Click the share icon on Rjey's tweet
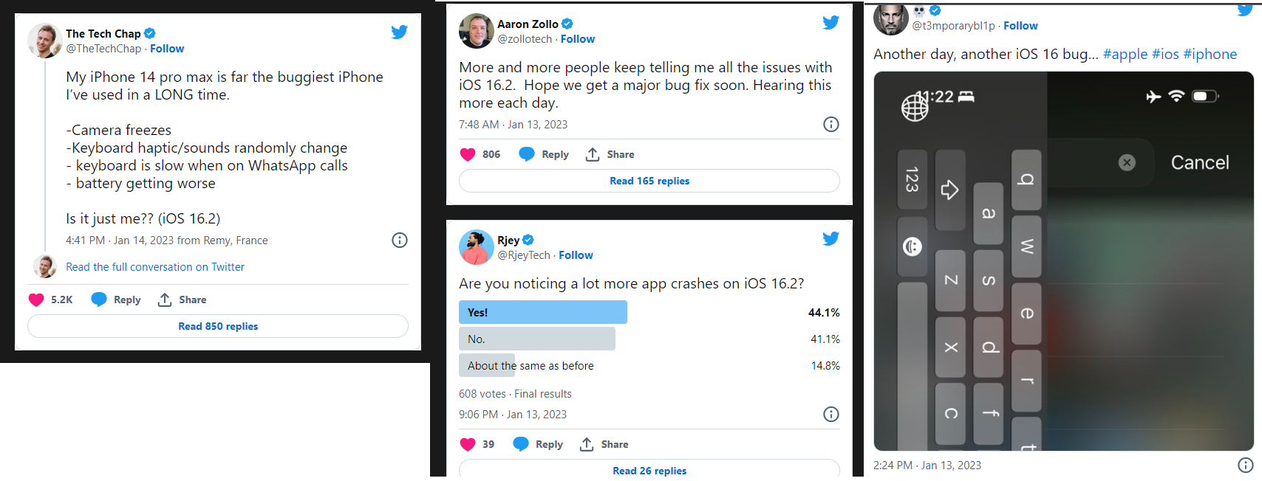This screenshot has height=481, width=1262. [x=587, y=444]
